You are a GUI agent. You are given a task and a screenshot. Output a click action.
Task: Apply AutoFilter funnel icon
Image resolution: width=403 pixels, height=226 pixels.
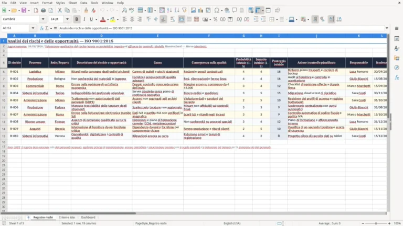pyautogui.click(x=184, y=10)
